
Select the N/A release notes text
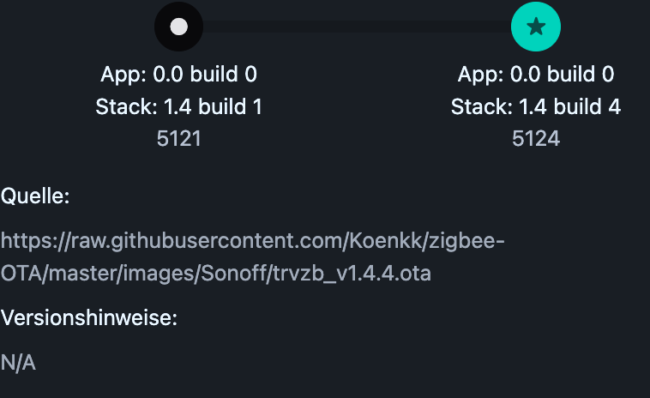(18, 363)
